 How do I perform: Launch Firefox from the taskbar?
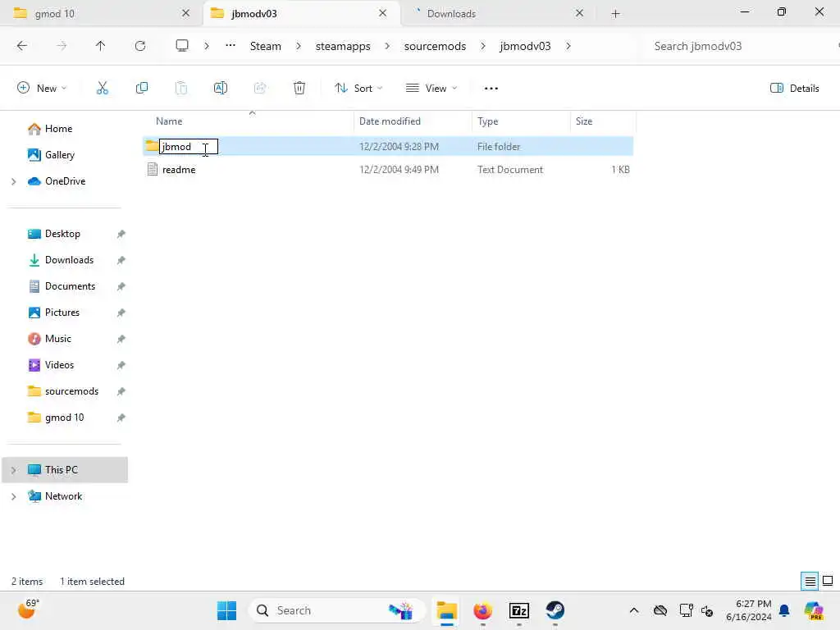click(x=482, y=610)
